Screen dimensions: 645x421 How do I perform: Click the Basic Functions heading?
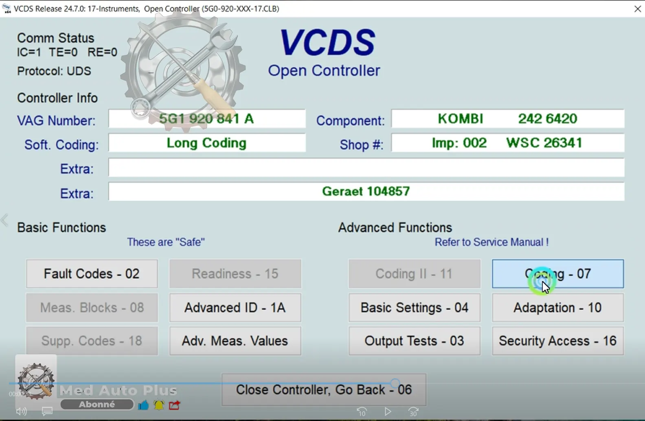61,227
